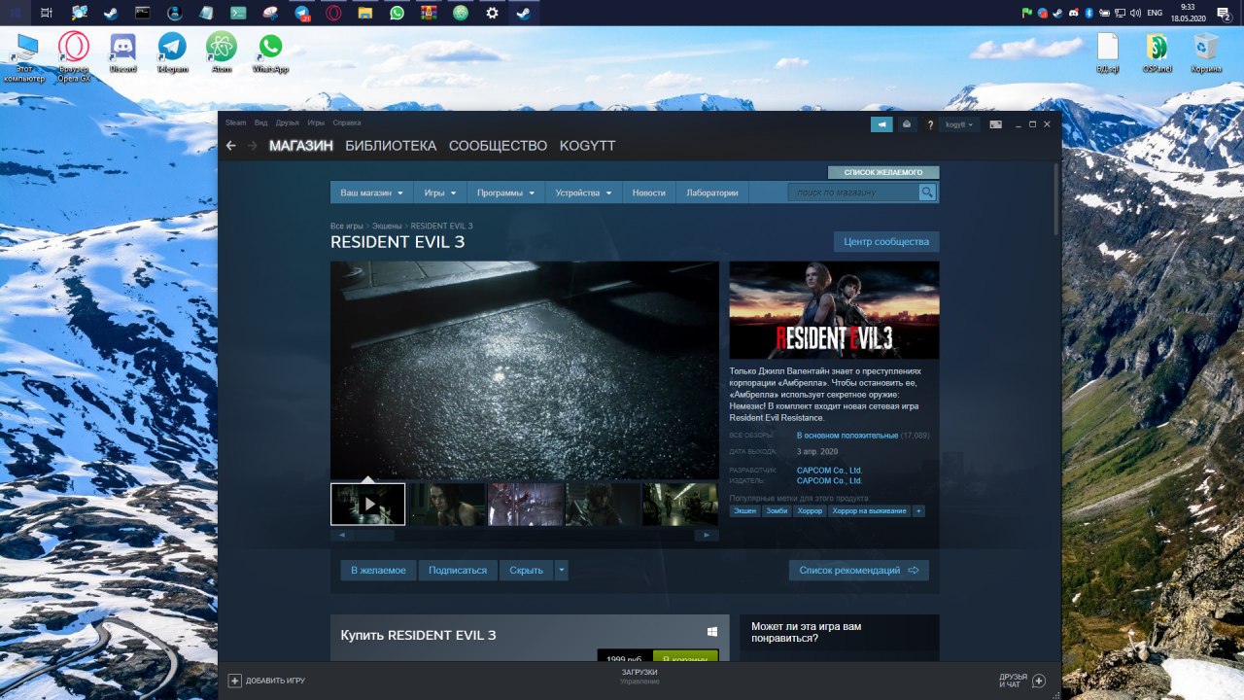Click the Windows logo on Buy Resident Evil 3
The image size is (1244, 700).
(x=712, y=632)
